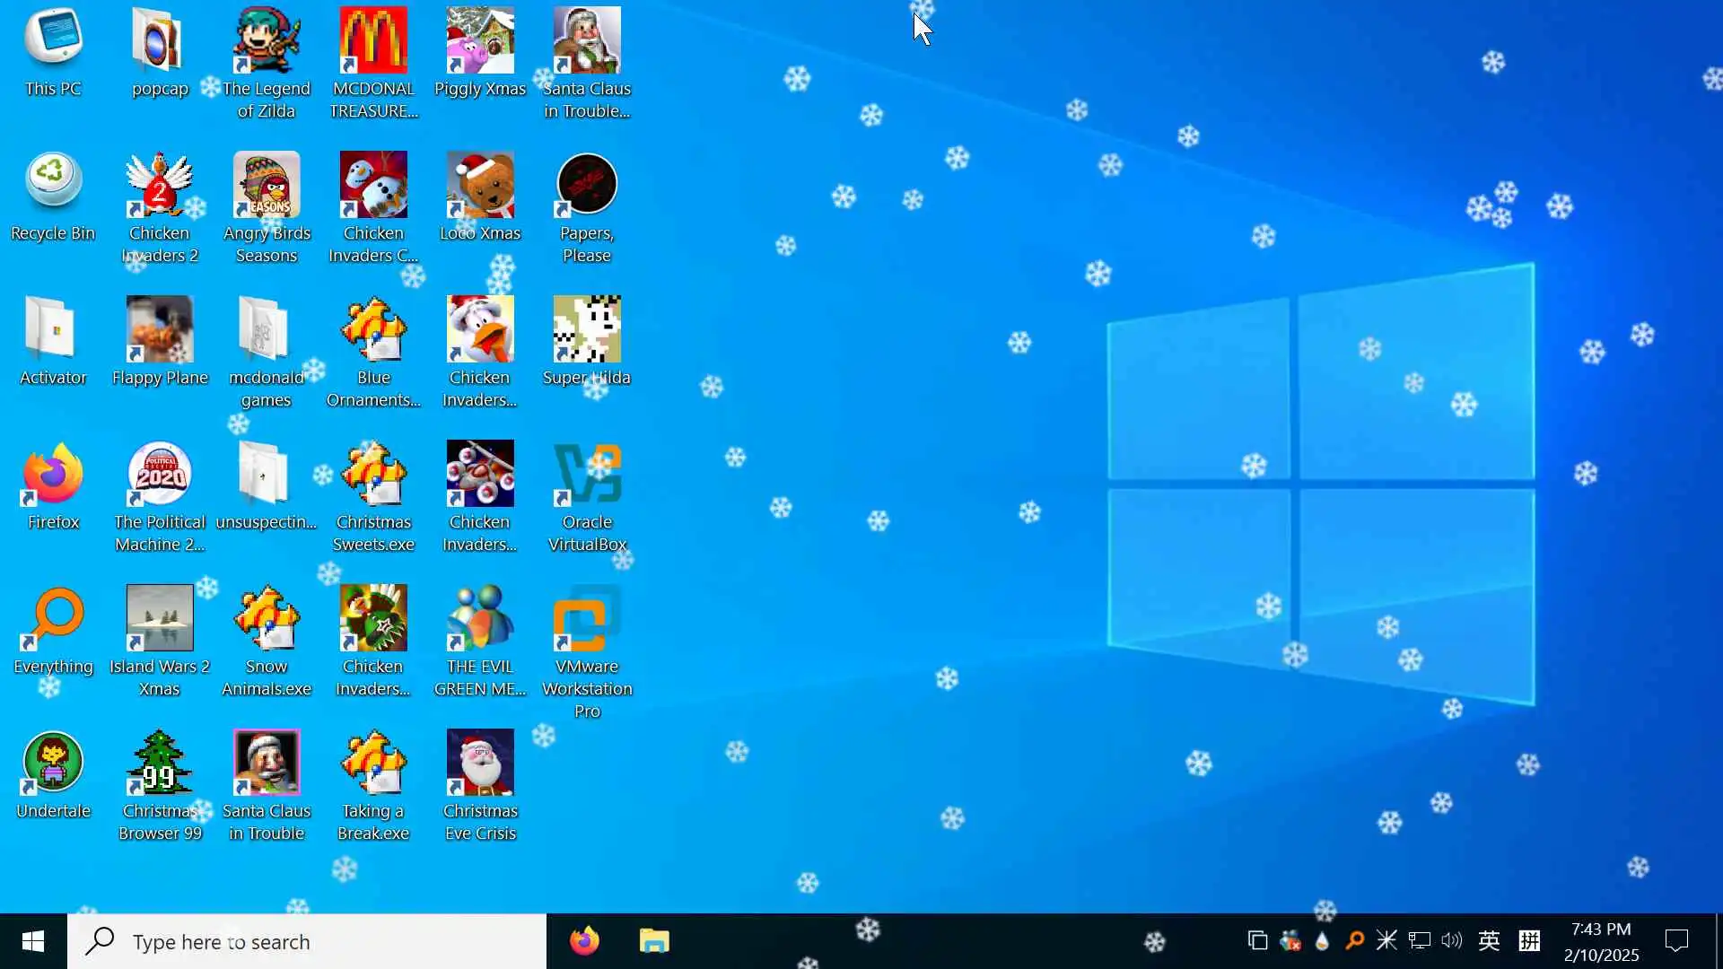Image resolution: width=1723 pixels, height=969 pixels.
Task: Open the volume speaker tray icon
Action: point(1451,940)
